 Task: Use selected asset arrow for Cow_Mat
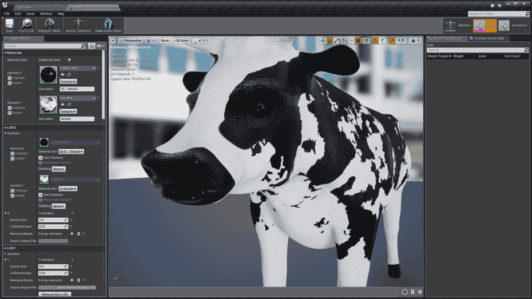point(62,105)
